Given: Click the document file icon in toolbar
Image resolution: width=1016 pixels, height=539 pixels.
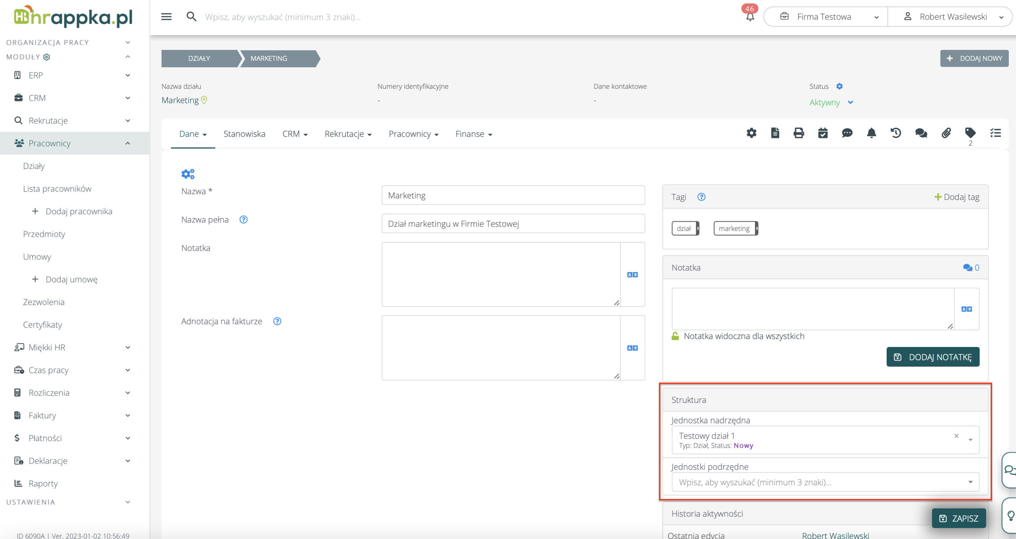Looking at the screenshot, I should click(x=775, y=133).
